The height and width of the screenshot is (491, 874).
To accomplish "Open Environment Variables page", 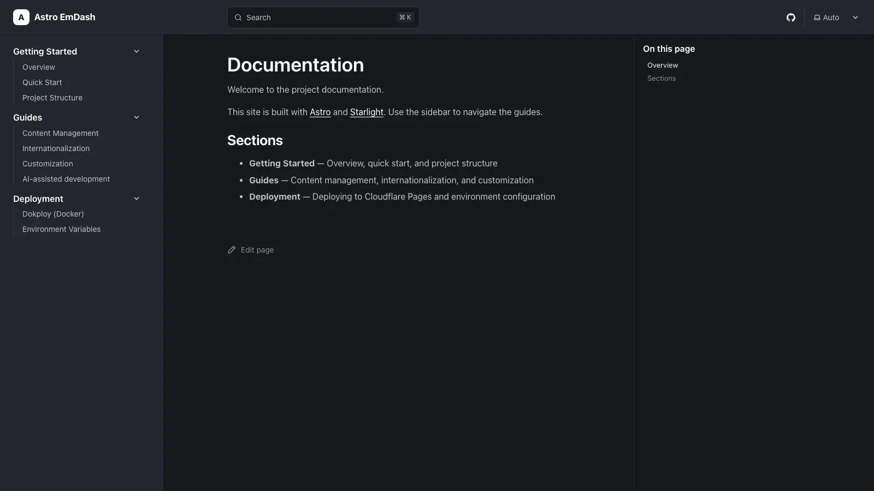I will (61, 229).
